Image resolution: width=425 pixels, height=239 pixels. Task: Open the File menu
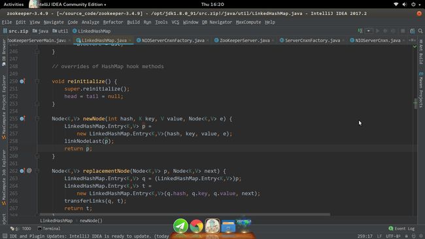7,22
